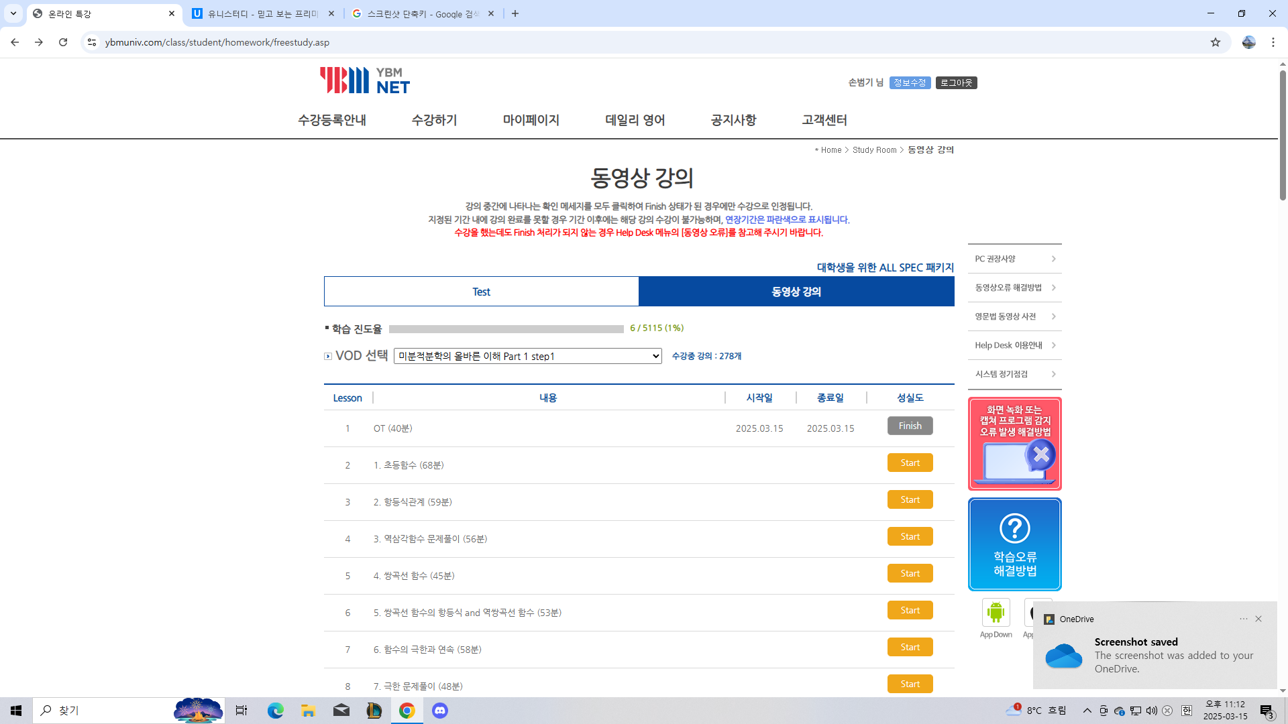Reload the page with refresh icon

[63, 42]
